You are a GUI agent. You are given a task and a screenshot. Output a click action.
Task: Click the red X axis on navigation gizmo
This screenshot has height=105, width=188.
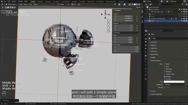click(109, 14)
